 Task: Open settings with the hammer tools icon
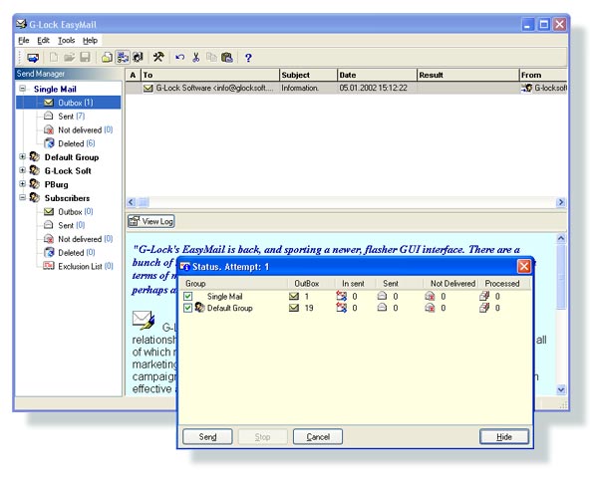click(x=158, y=58)
